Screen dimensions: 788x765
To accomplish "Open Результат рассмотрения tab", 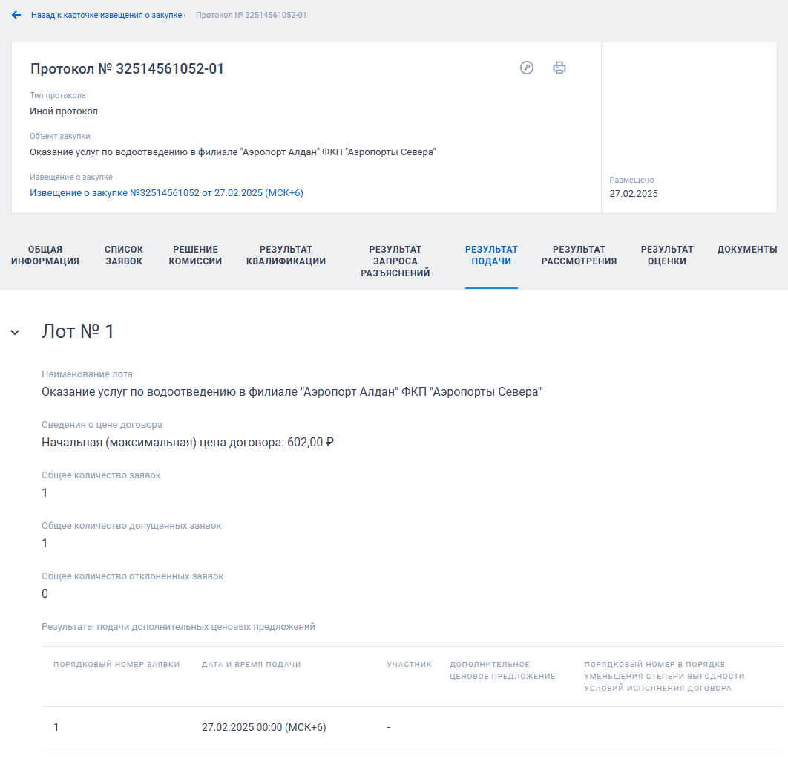I will pyautogui.click(x=579, y=255).
